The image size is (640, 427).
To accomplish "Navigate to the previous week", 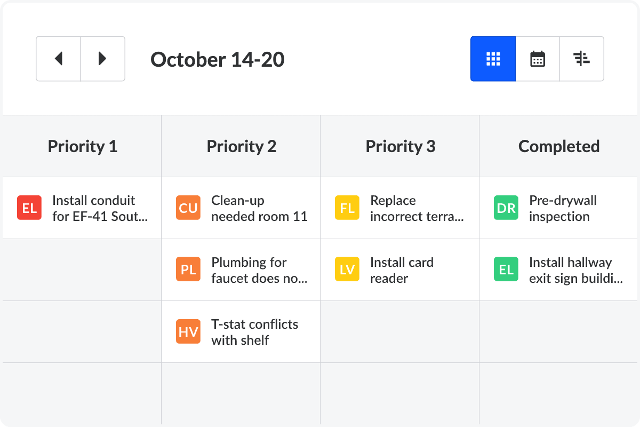I will point(58,59).
